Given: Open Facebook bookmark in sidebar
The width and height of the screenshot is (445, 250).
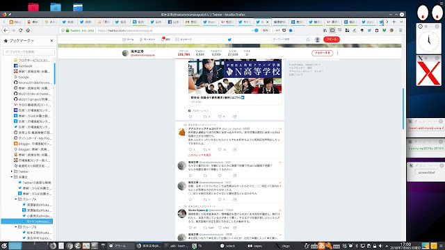Looking at the screenshot, I should [x=25, y=66].
